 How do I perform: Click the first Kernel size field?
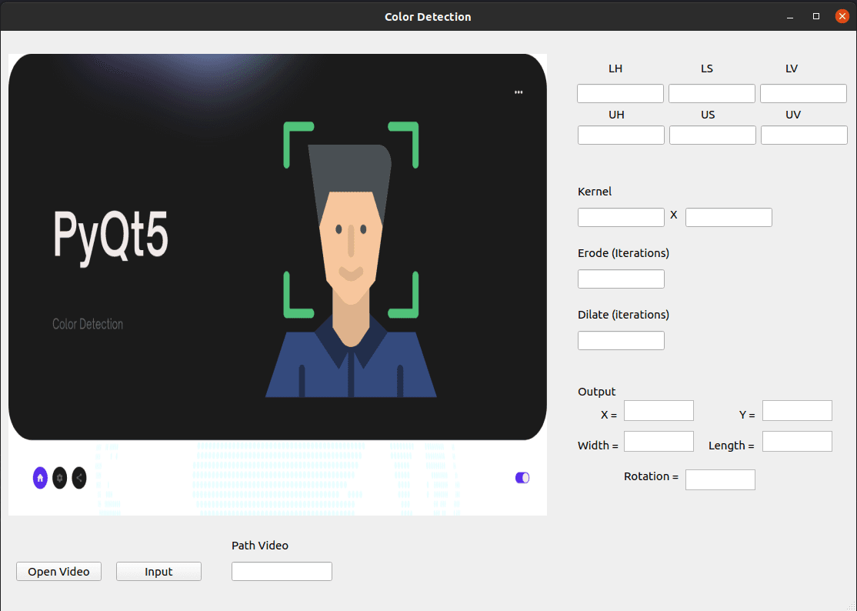[x=621, y=218]
